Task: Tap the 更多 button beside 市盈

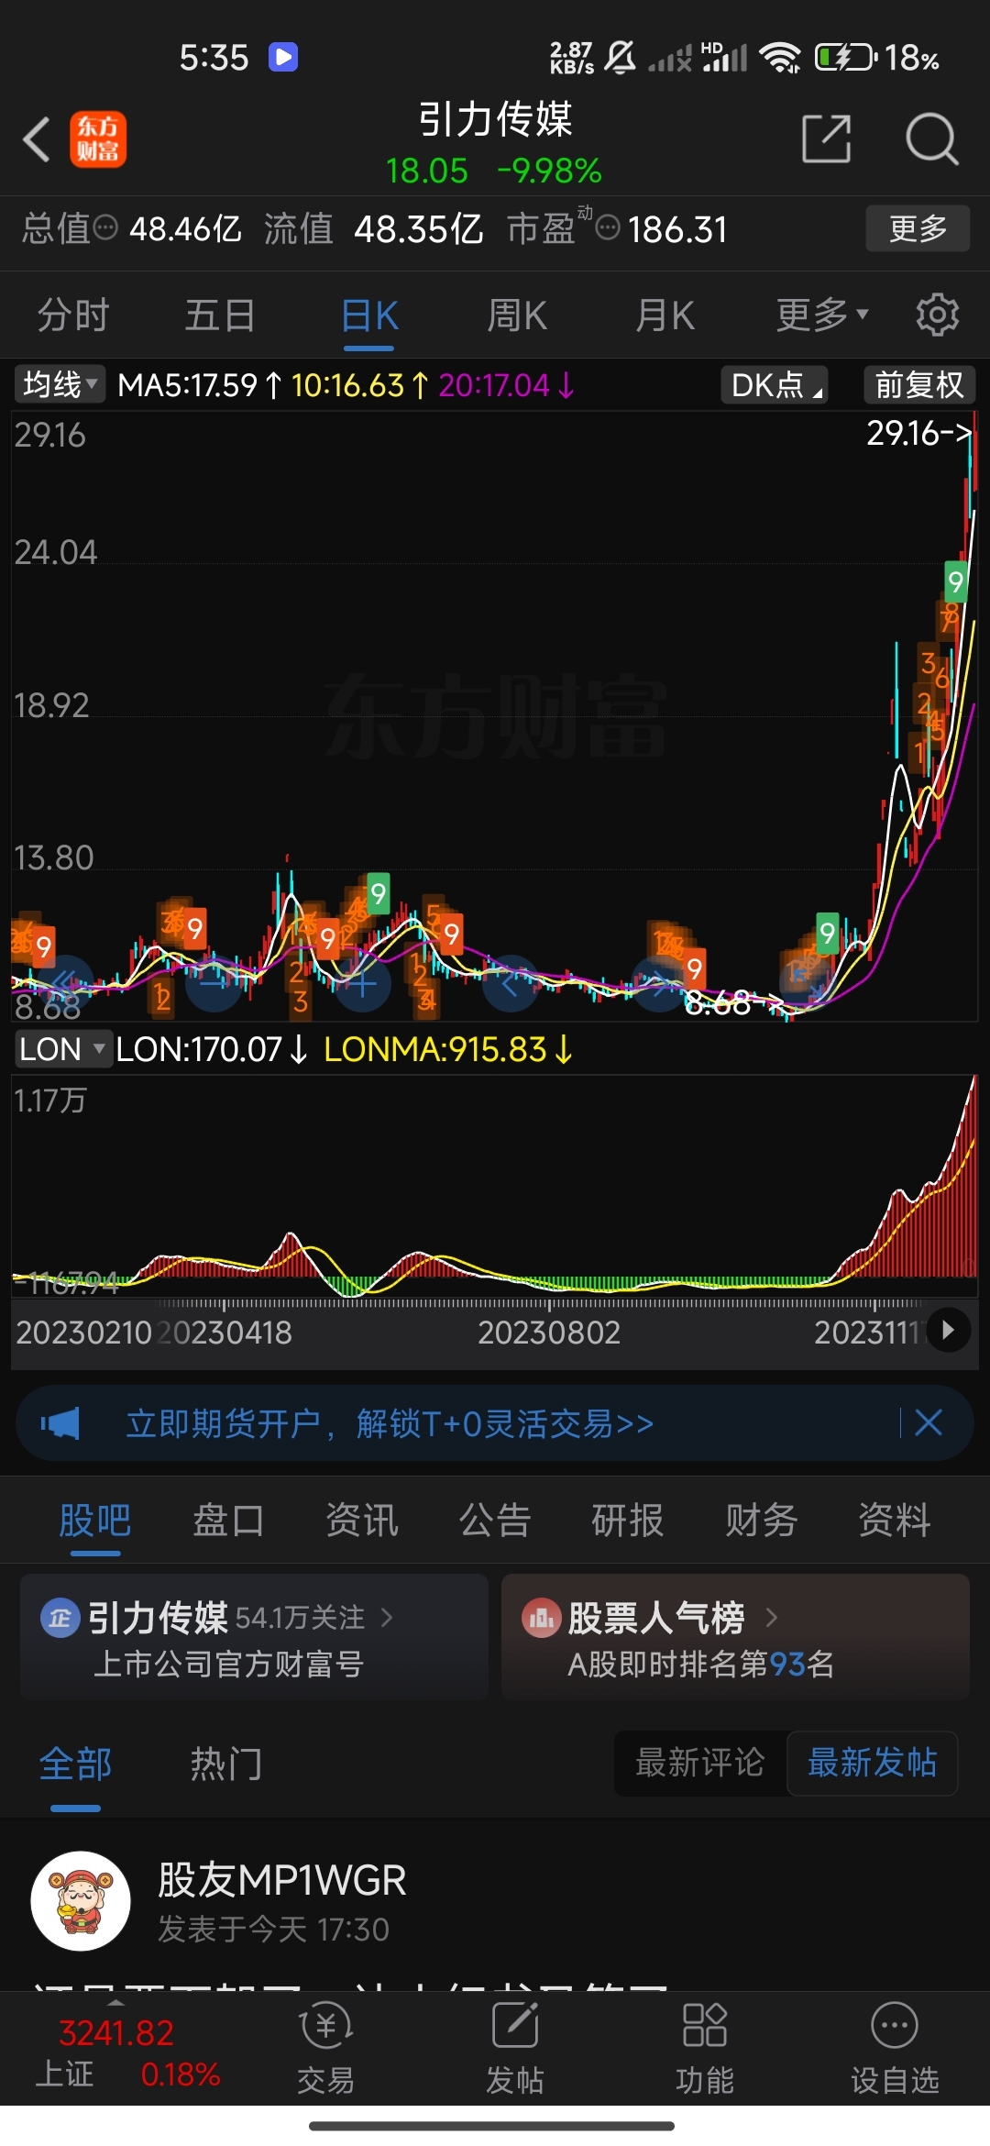Action: [x=918, y=228]
